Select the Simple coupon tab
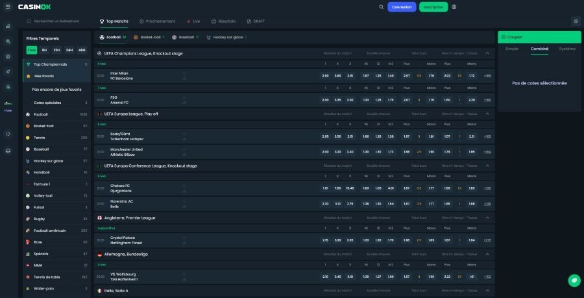This screenshot has height=298, width=584. [x=511, y=49]
